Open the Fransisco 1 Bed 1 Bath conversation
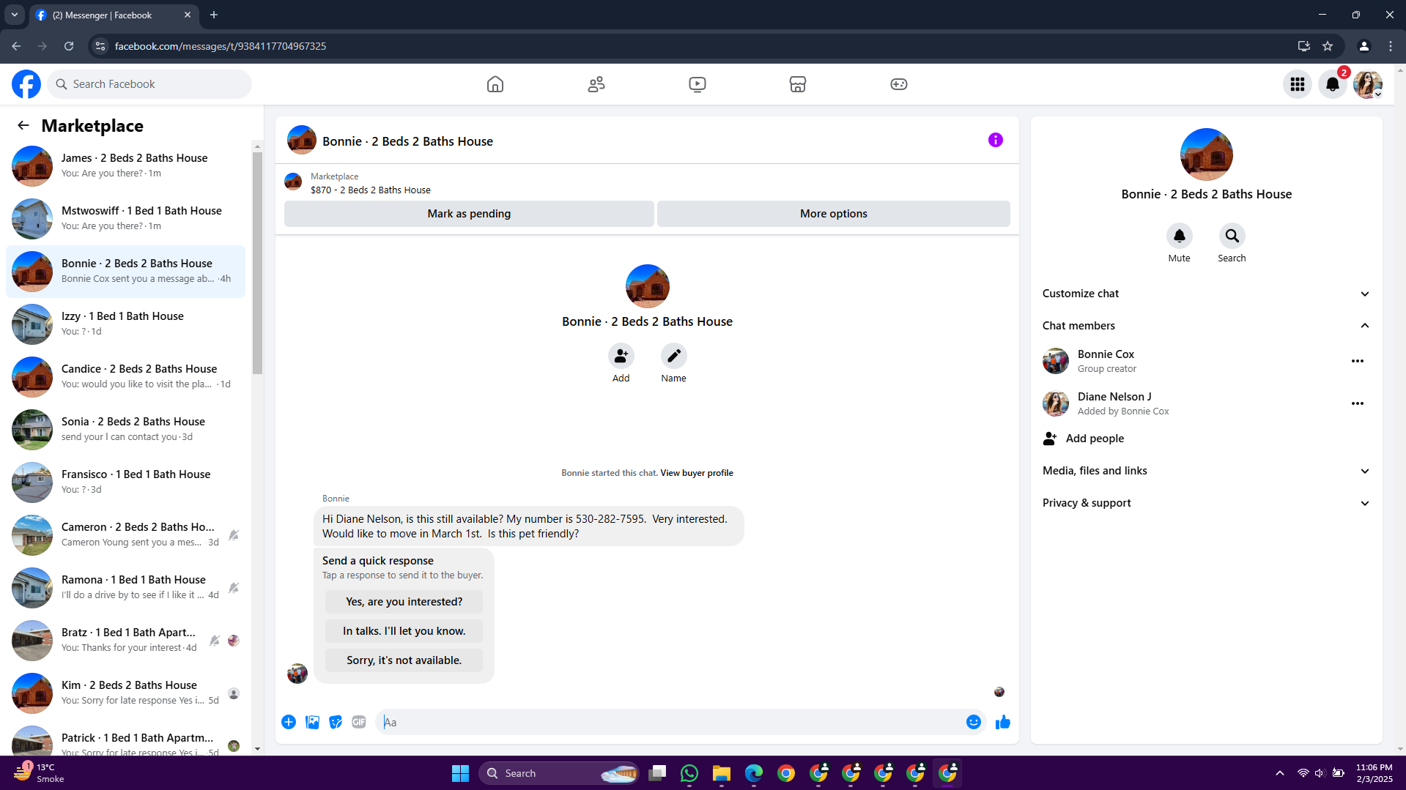1406x790 pixels. click(x=126, y=482)
